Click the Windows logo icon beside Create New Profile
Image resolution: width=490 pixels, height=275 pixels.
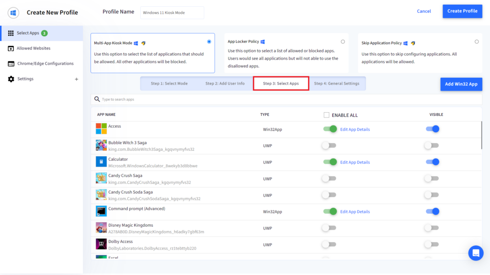pyautogui.click(x=13, y=13)
